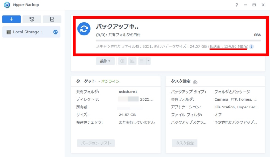The height and width of the screenshot is (157, 270).
Task: Open the help question mark icon
Action: pyautogui.click(x=236, y=5)
